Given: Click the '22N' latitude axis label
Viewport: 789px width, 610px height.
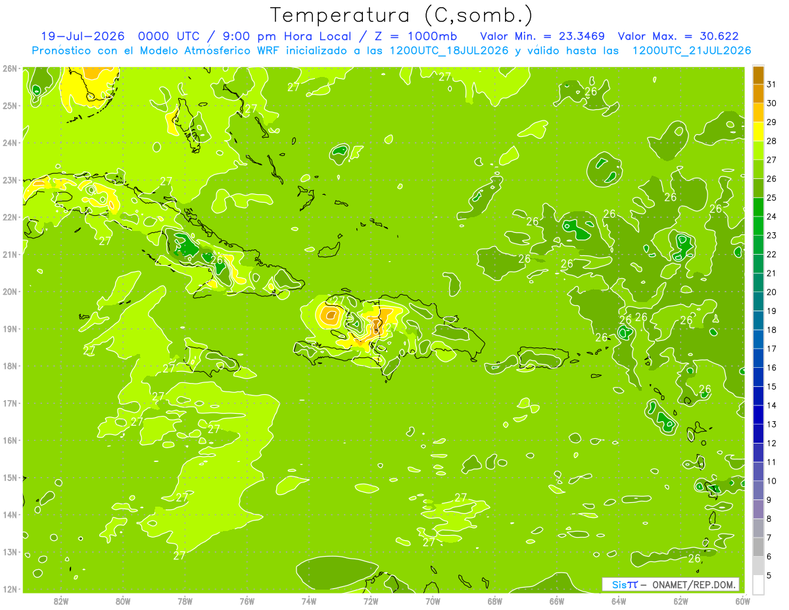Looking at the screenshot, I should coord(10,217).
